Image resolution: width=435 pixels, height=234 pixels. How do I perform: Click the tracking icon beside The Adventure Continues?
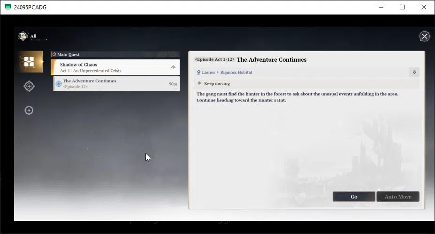click(59, 83)
